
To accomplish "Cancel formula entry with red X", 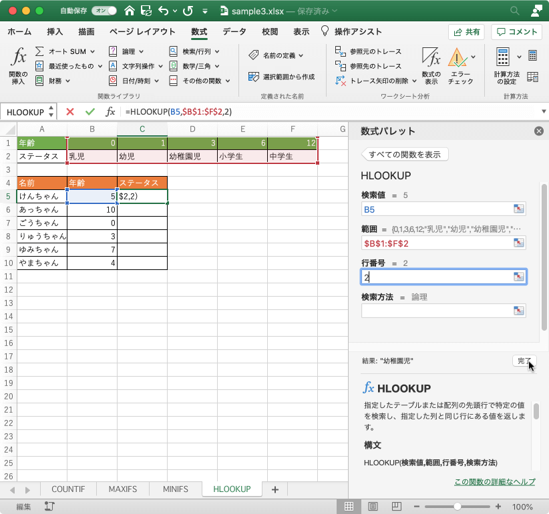I will tap(70, 112).
